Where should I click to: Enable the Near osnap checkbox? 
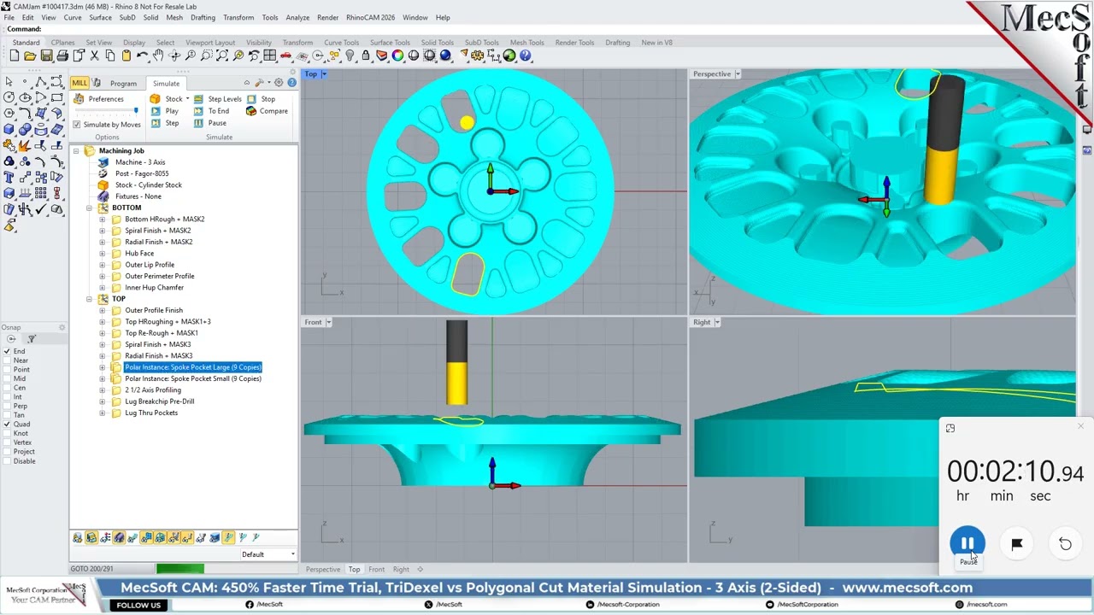coord(7,360)
